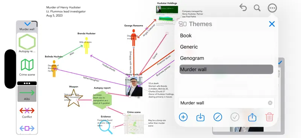Screen dimensions: 301x138
Task: Tap the undo arrow icon
Action: [243, 7]
